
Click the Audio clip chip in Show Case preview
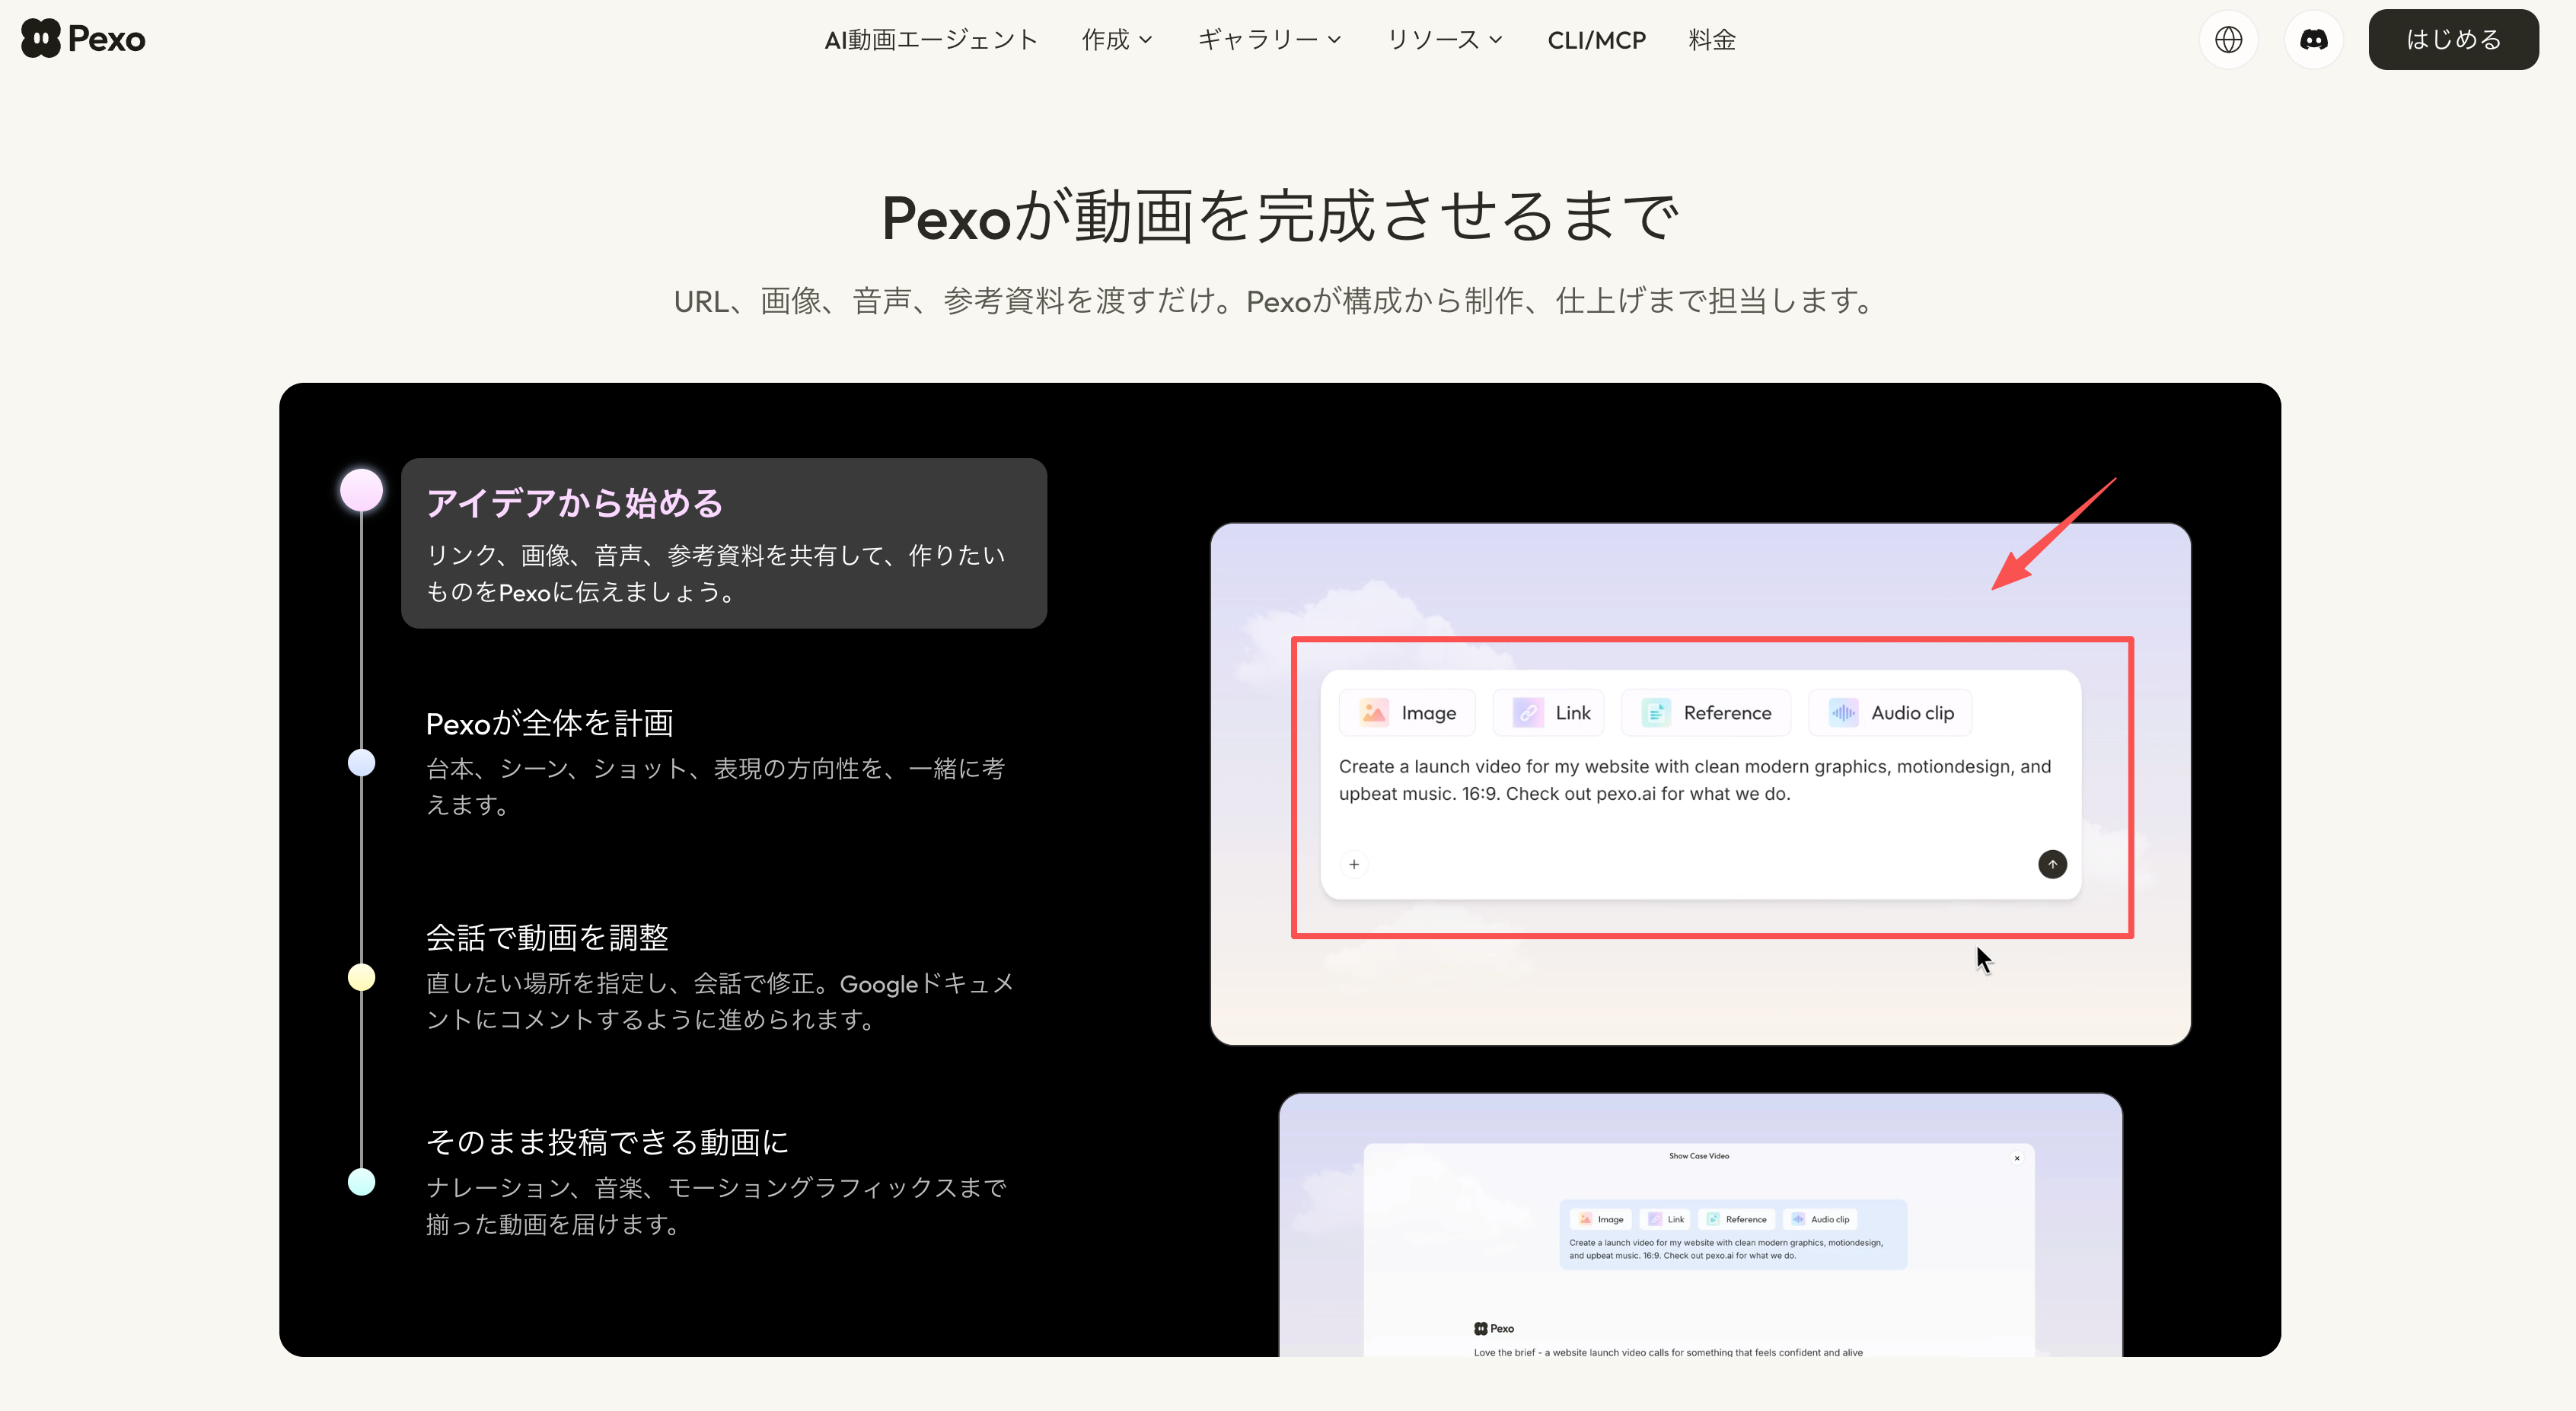pyautogui.click(x=1820, y=1219)
